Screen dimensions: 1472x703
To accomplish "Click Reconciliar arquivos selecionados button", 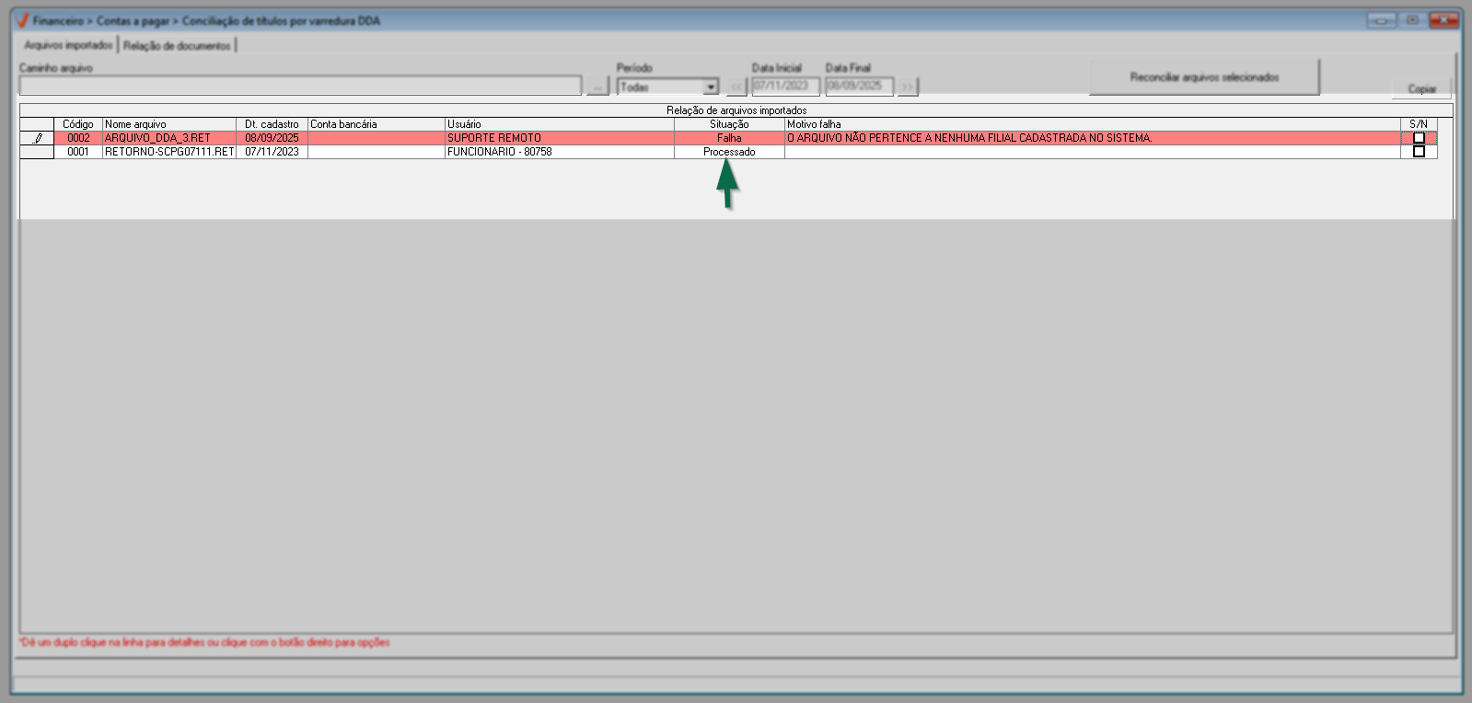I will click(x=1204, y=77).
